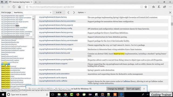Go forward to the next page

pyautogui.click(x=8, y=7)
